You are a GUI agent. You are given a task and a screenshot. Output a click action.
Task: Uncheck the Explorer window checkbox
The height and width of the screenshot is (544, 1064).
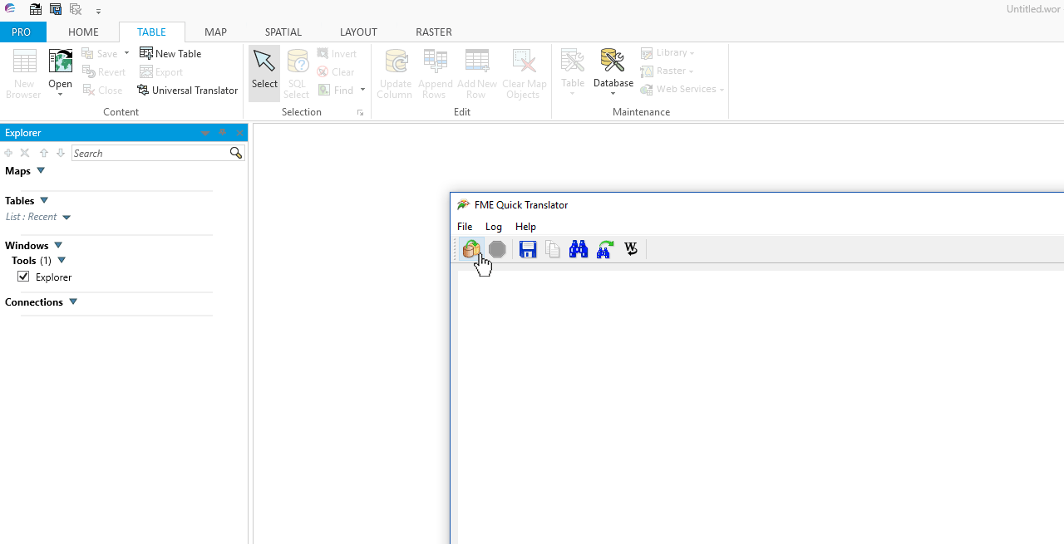point(23,277)
